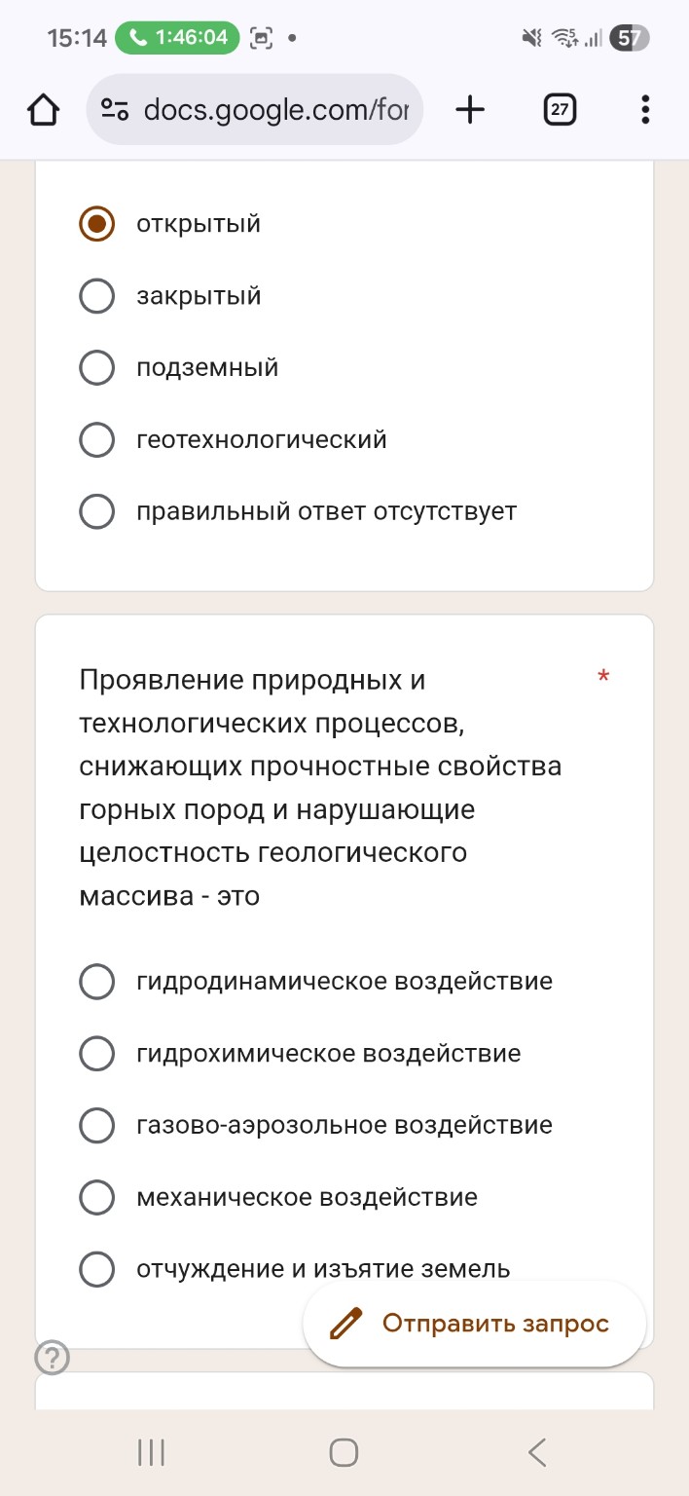Screen dimensions: 689x1496
Task: Choose механическое воздействие as the answer
Action: (x=96, y=1197)
